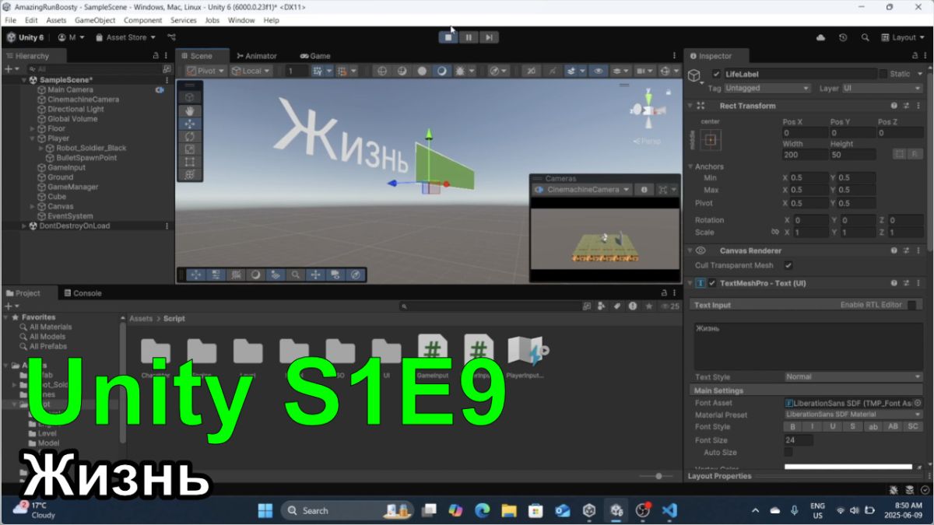This screenshot has width=934, height=525.
Task: Open Visual Studio Code from taskbar
Action: click(669, 510)
